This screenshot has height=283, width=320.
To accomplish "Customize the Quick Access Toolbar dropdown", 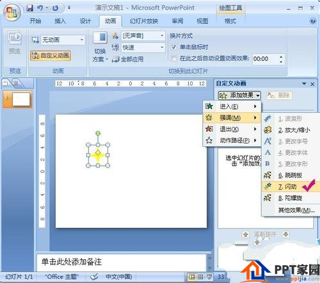I will pyautogui.click(x=69, y=8).
